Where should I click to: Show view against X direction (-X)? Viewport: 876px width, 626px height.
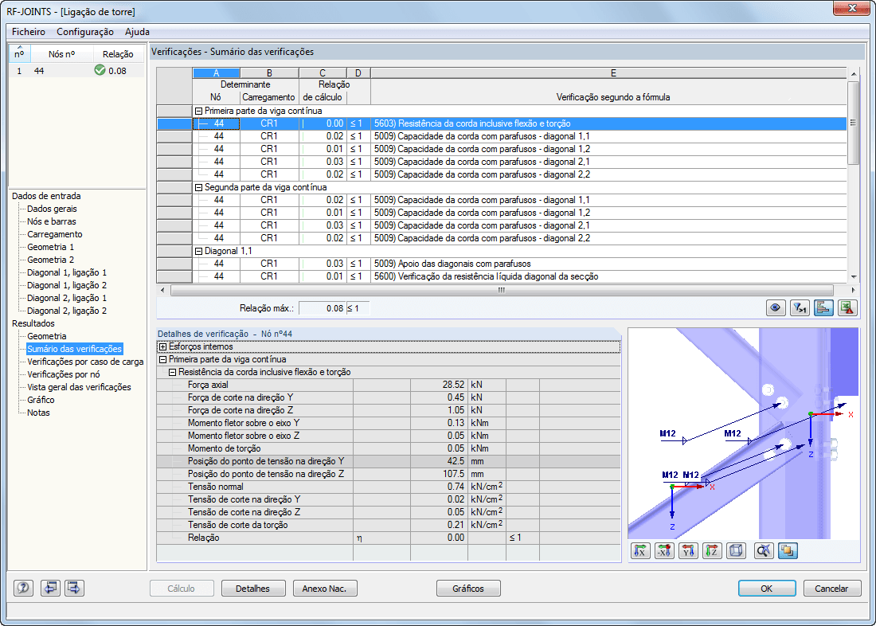(x=664, y=551)
